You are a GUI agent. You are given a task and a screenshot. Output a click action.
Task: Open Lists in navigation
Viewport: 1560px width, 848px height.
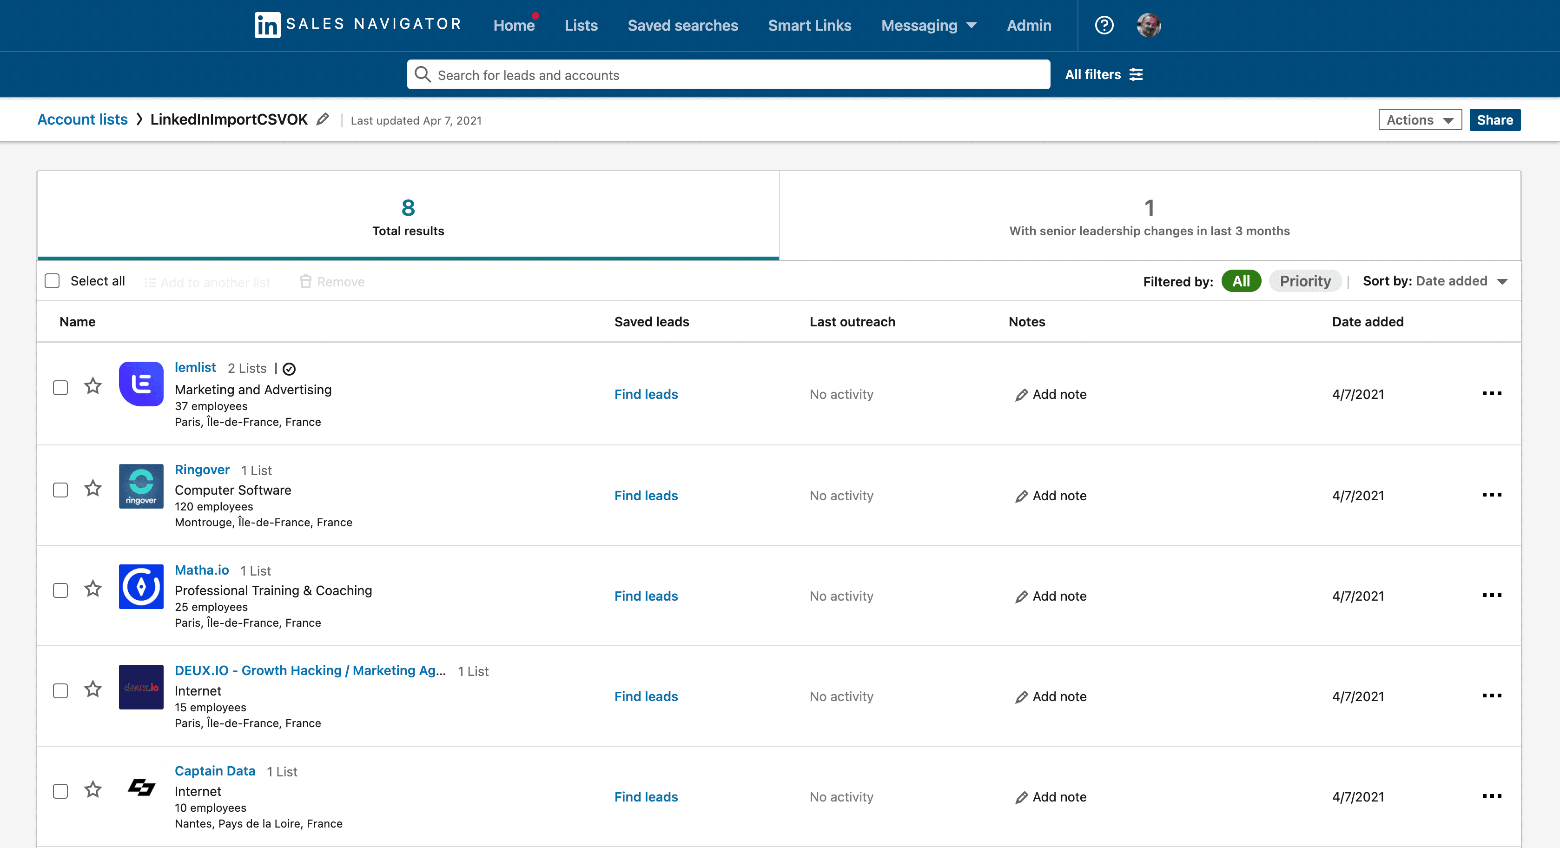[x=581, y=26]
